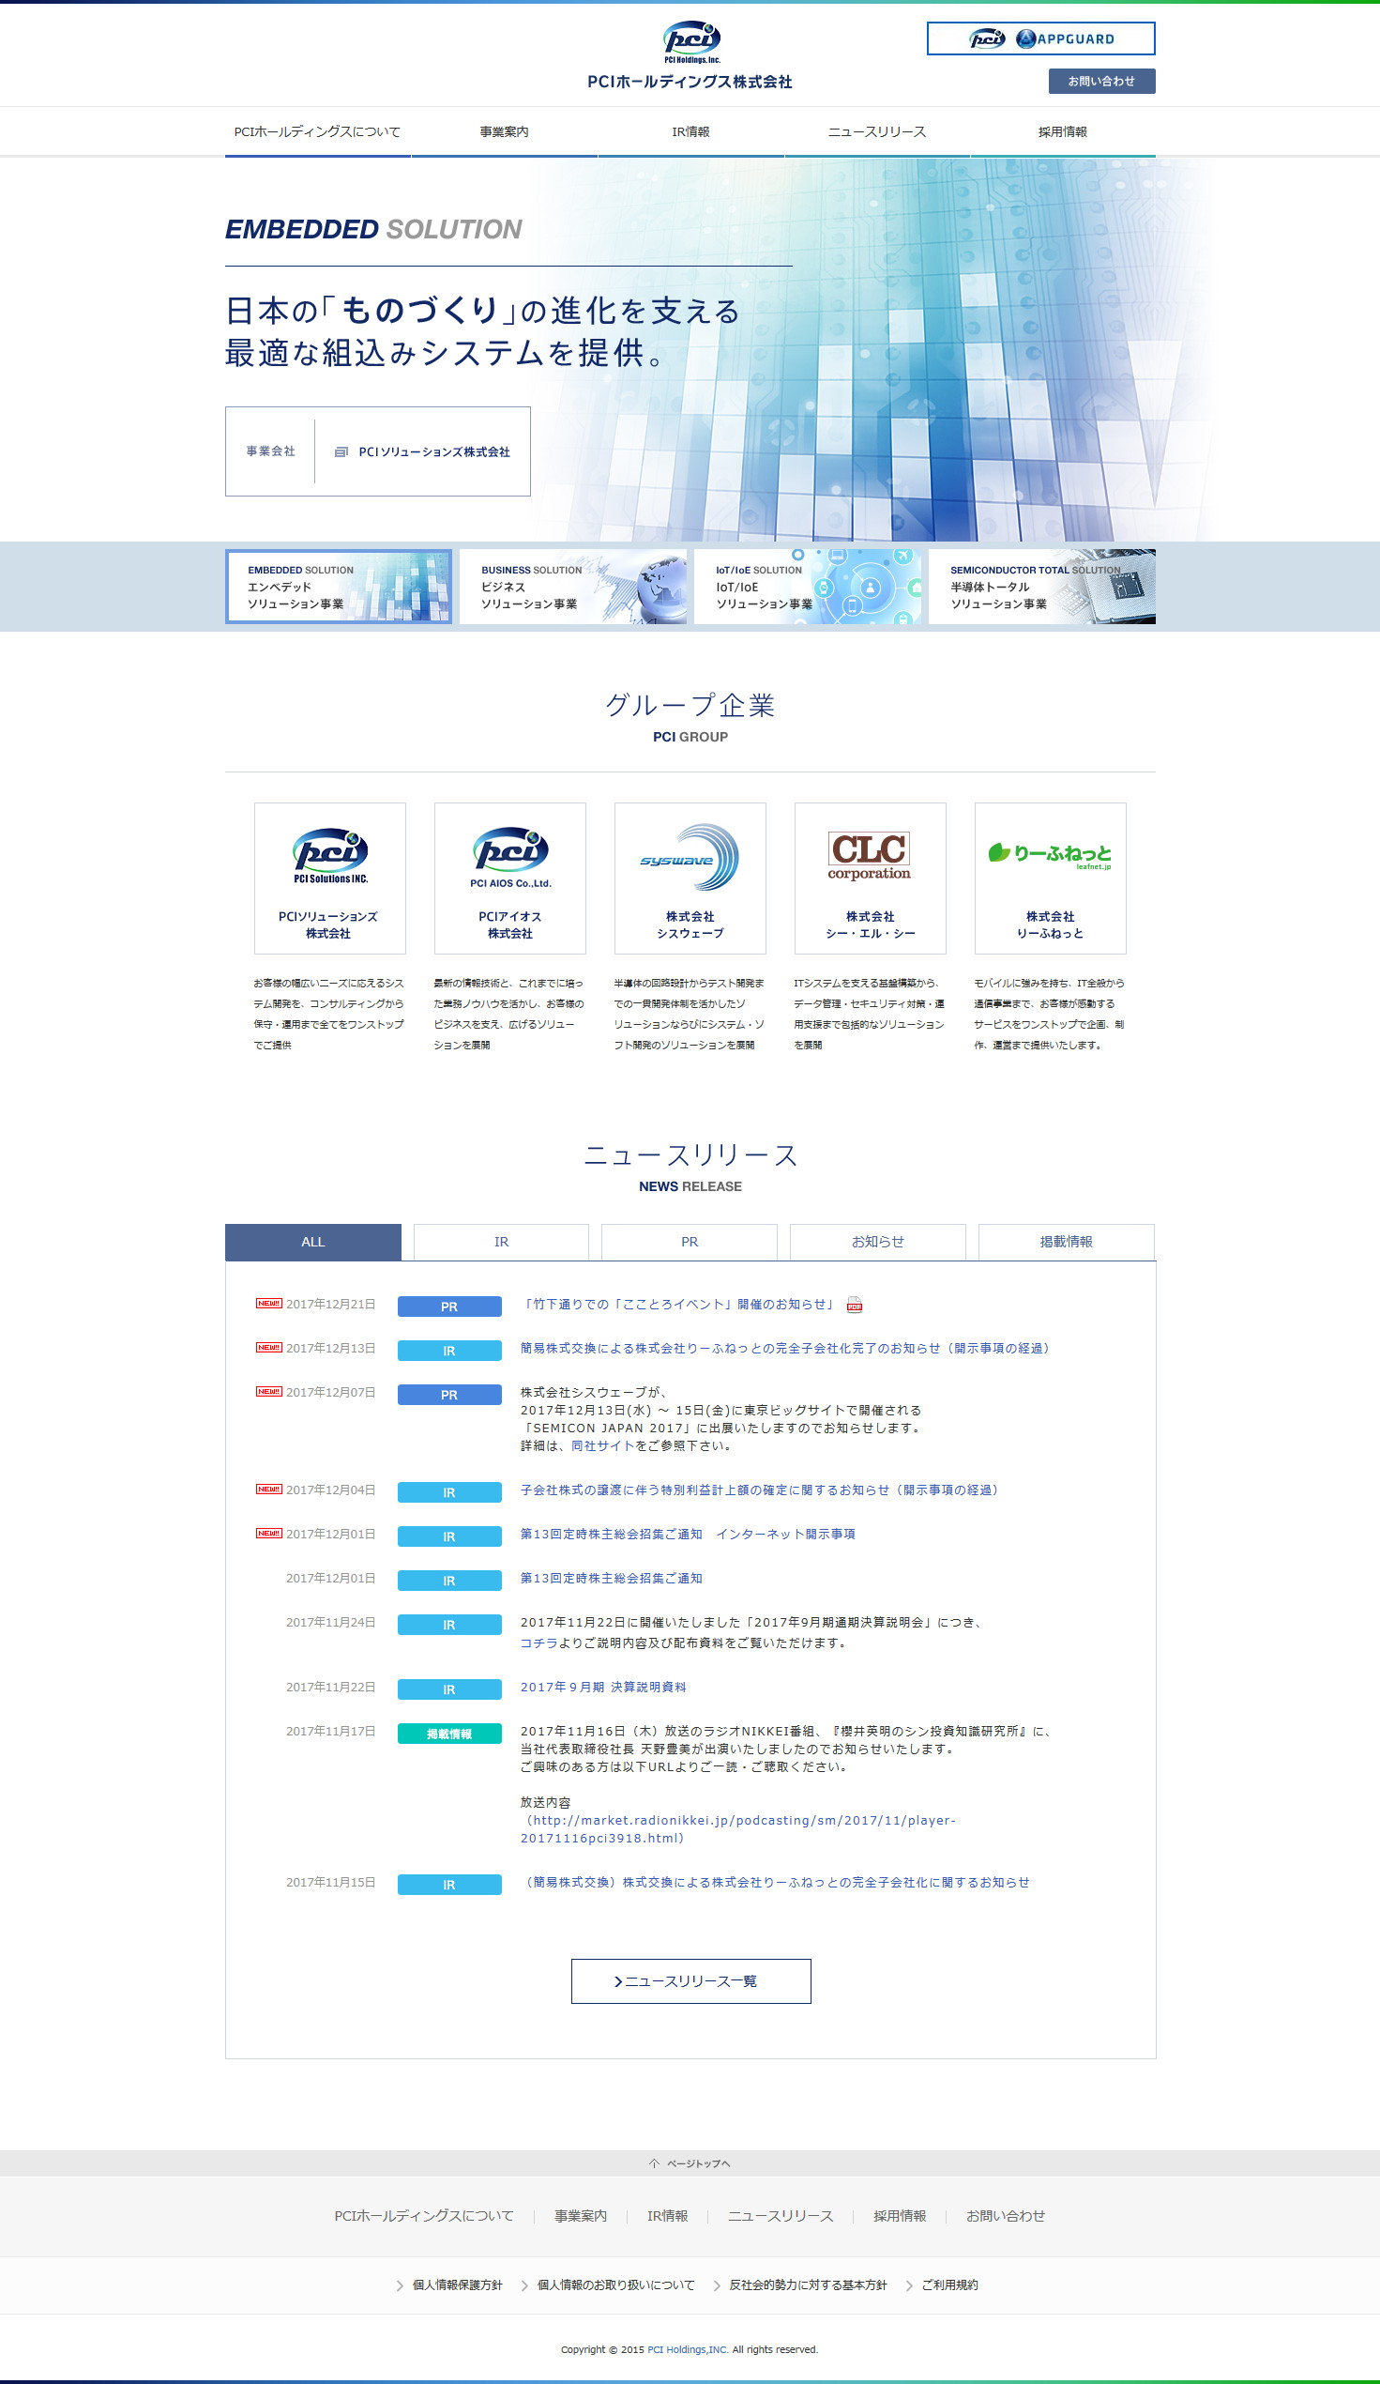Open footer 事業案内 link
The height and width of the screenshot is (2384, 1380).
(581, 2217)
